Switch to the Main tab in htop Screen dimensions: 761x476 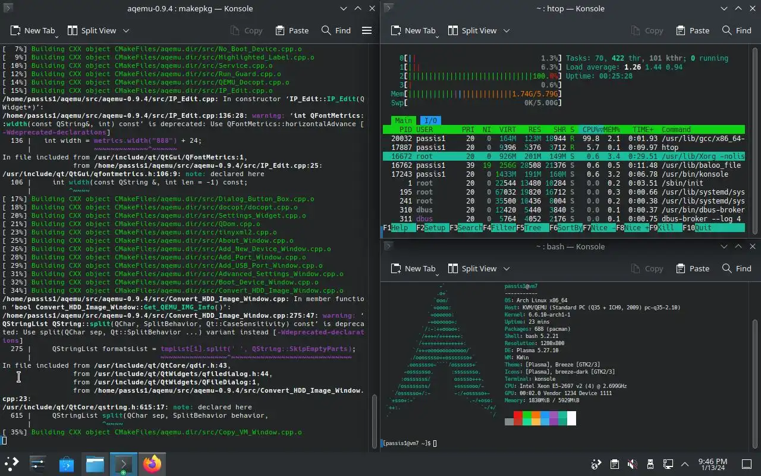403,121
